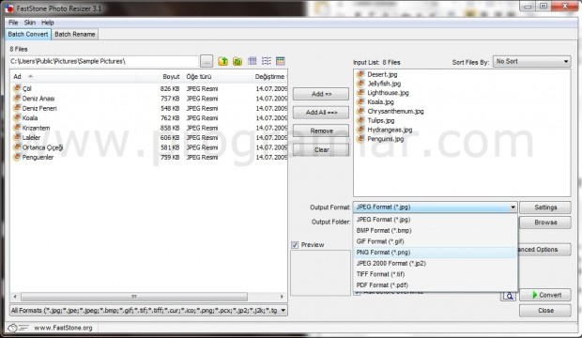This screenshot has height=338, width=582.
Task: Click the Remove button
Action: click(321, 131)
